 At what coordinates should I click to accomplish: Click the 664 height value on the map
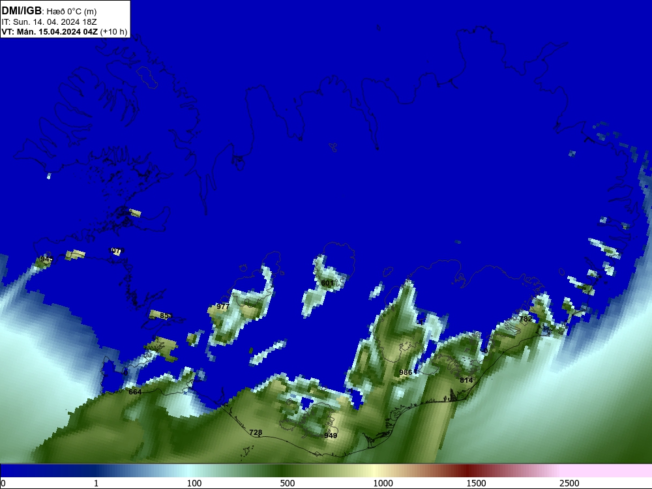click(x=135, y=392)
